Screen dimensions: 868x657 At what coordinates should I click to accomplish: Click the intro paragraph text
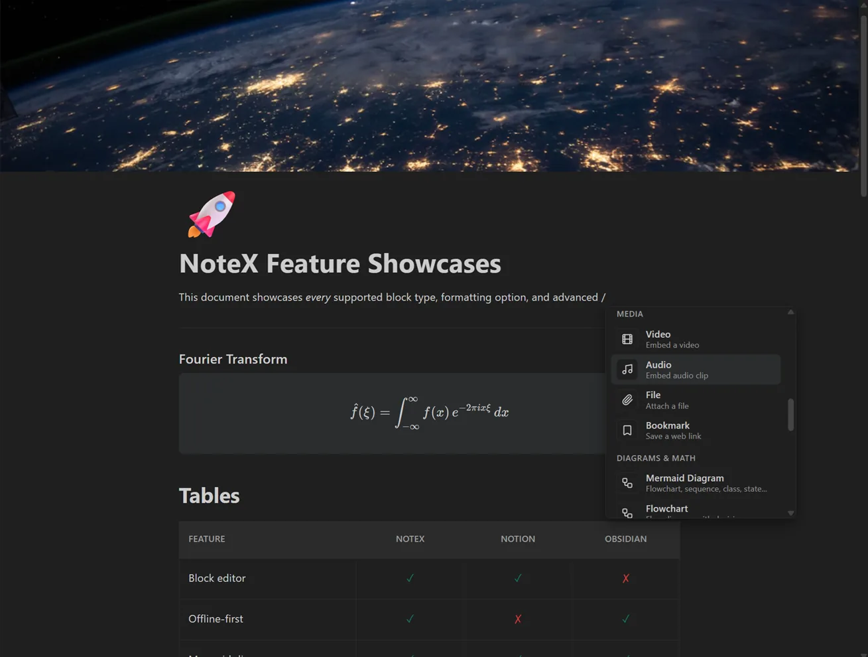click(392, 297)
